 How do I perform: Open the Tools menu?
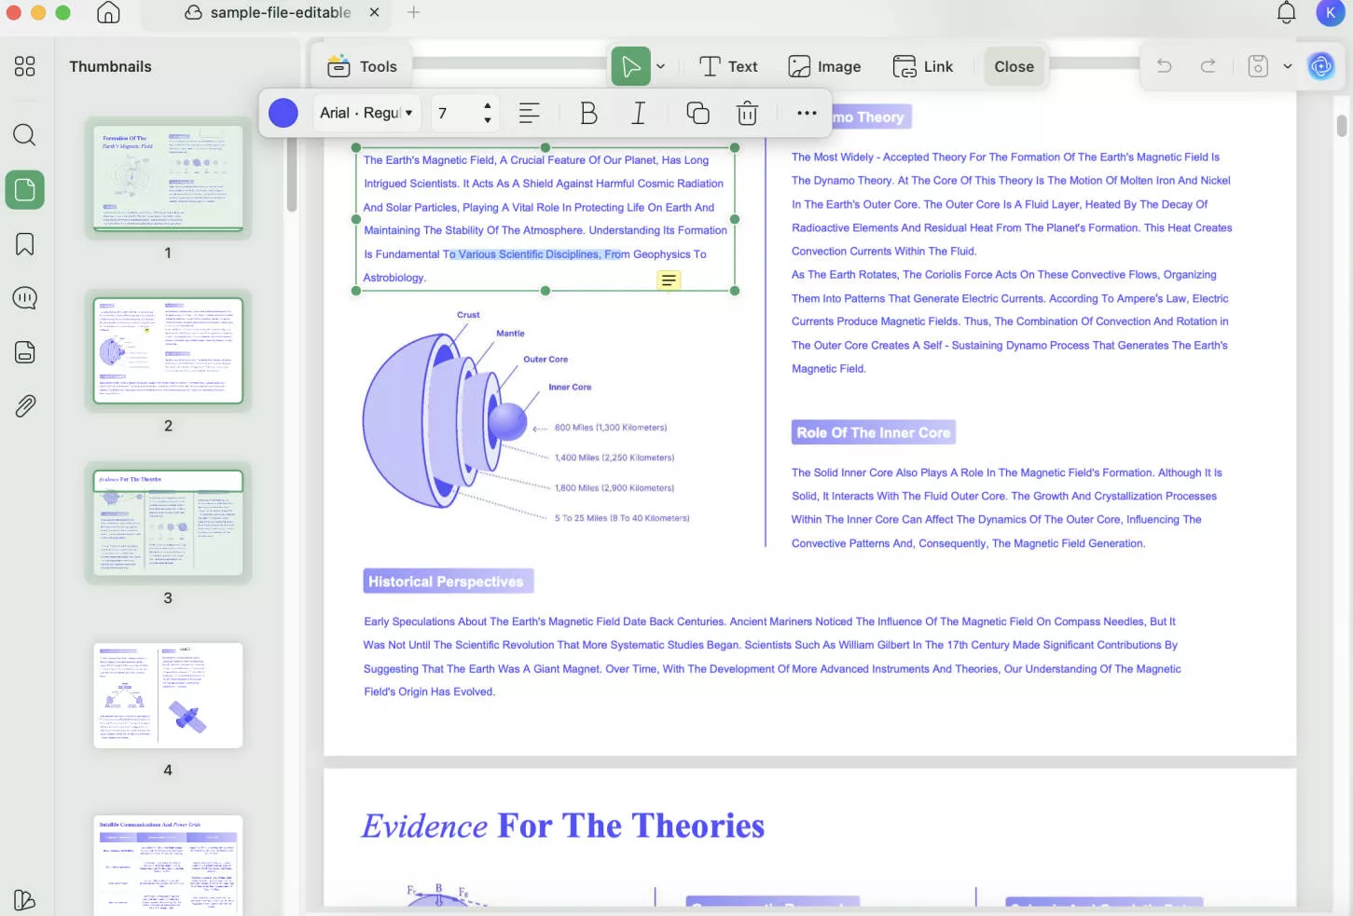(363, 66)
